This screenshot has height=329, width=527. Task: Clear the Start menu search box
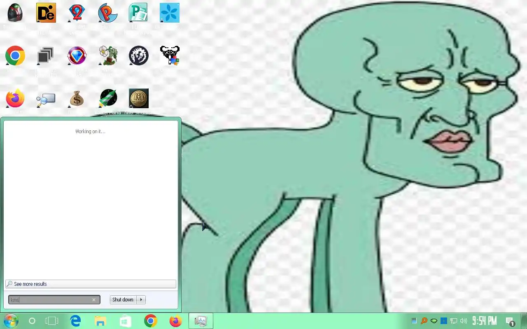94,300
